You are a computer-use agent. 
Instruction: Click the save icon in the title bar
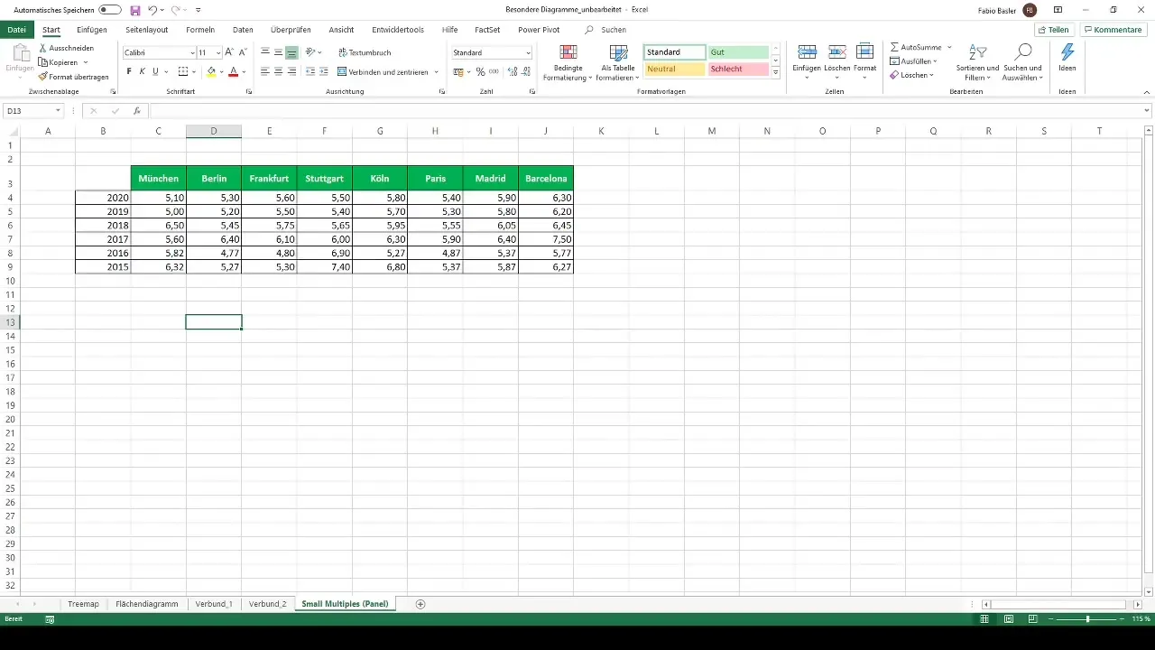[135, 10]
